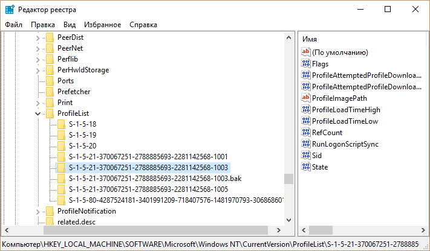The height and width of the screenshot is (251, 430).
Task: Collapse the ProfileList key
Action: click(38, 113)
